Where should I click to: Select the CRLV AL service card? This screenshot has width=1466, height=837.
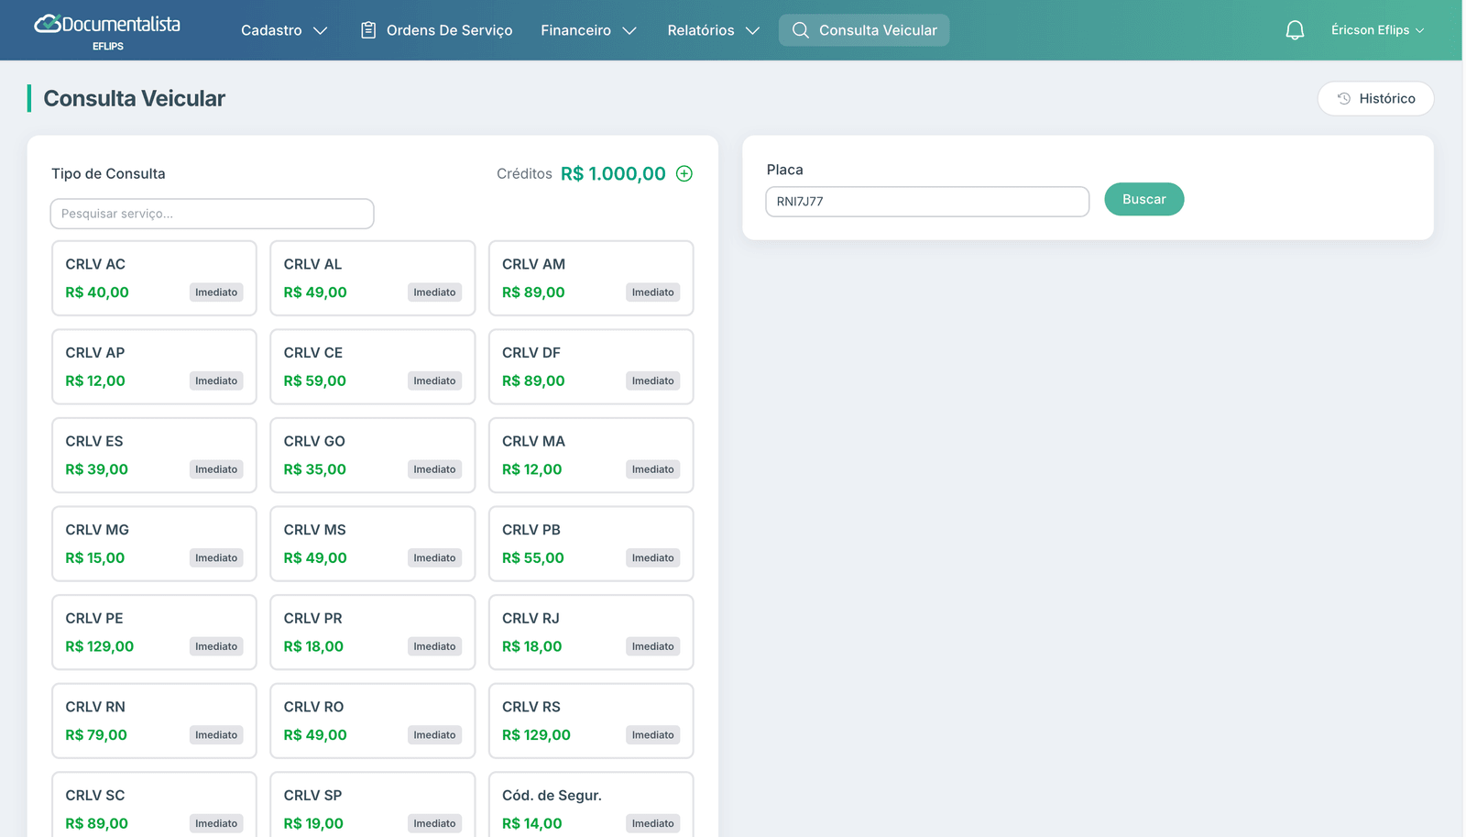tap(373, 278)
